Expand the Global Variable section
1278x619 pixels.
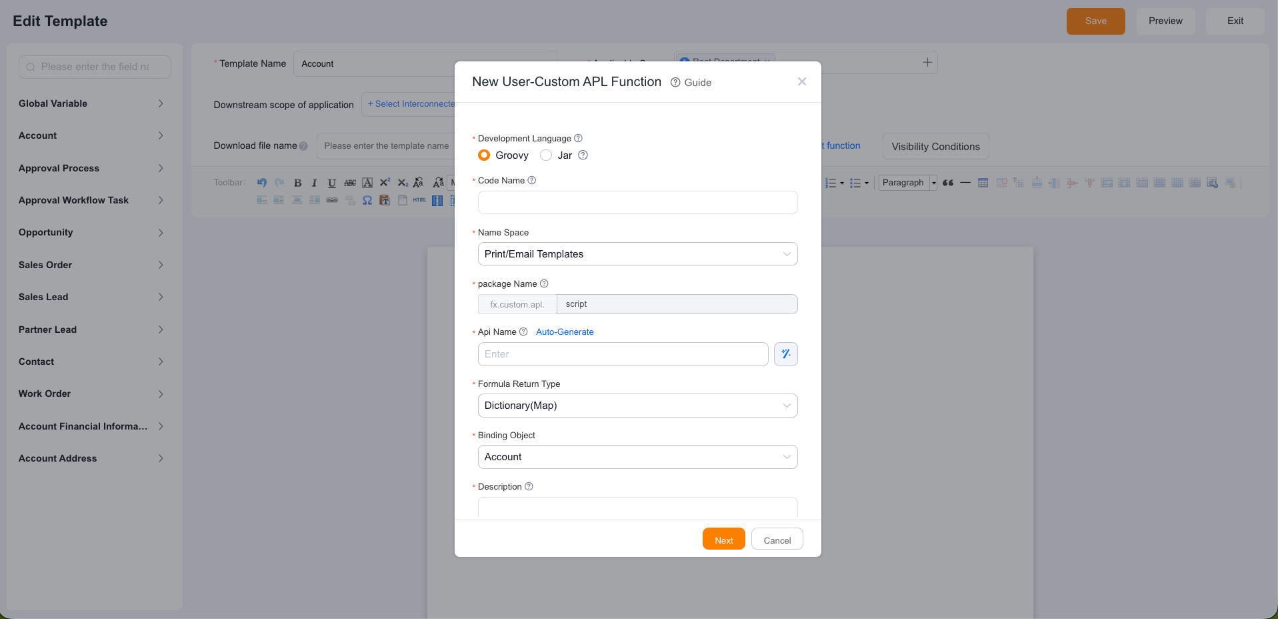point(91,103)
